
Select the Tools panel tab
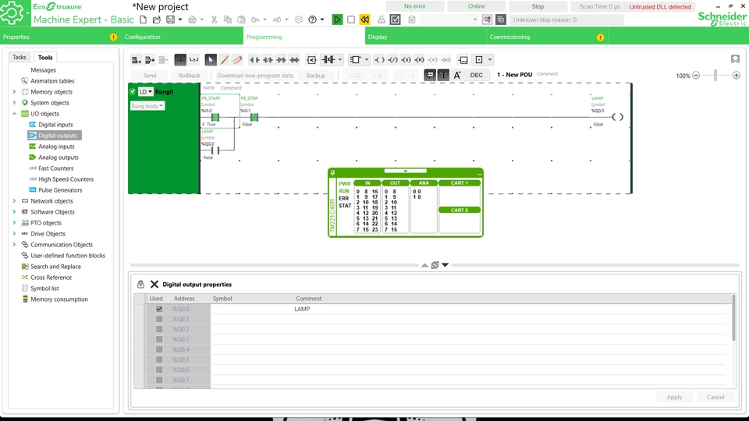[x=45, y=57]
